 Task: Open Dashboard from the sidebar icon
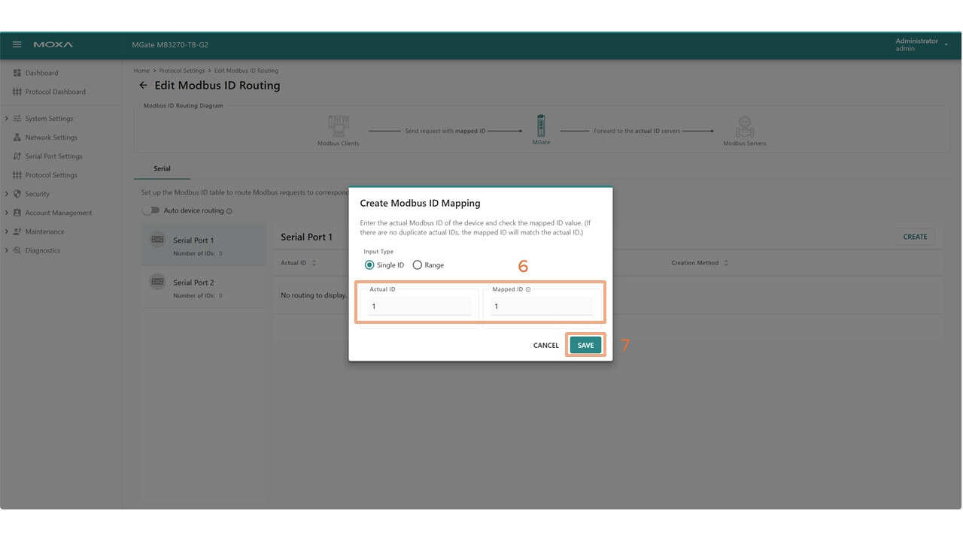coord(17,73)
